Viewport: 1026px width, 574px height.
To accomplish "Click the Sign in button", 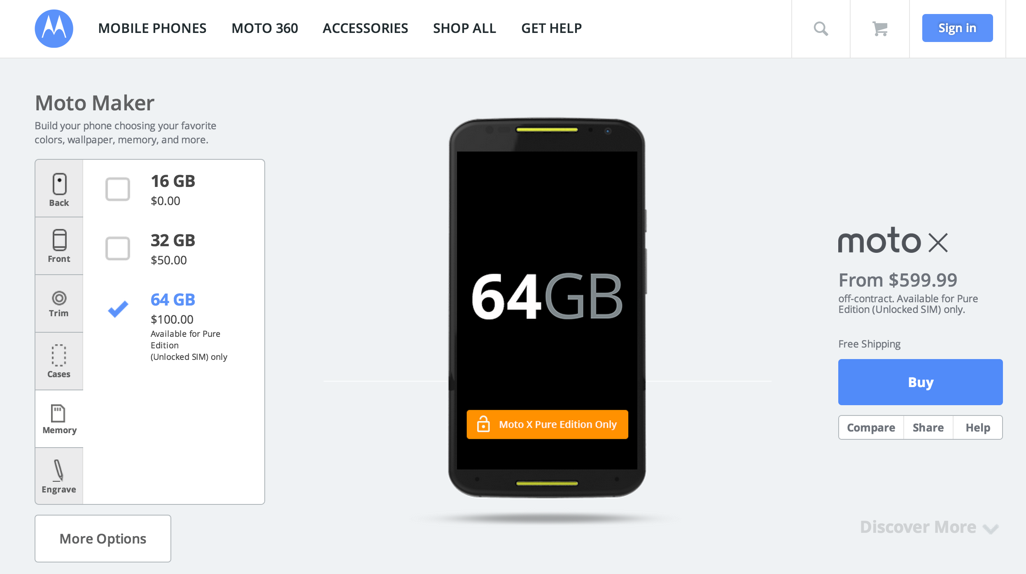I will click(958, 28).
